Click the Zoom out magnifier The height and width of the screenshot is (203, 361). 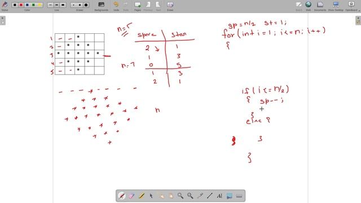[190, 196]
